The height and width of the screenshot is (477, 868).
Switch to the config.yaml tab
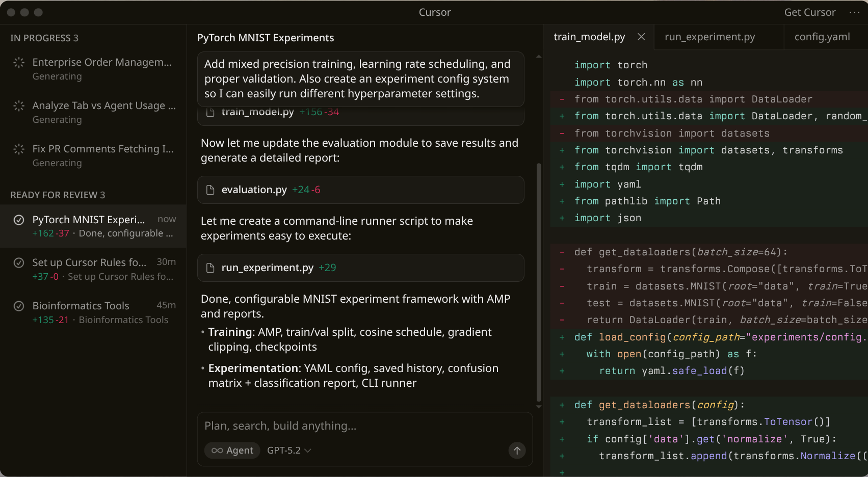(x=822, y=37)
